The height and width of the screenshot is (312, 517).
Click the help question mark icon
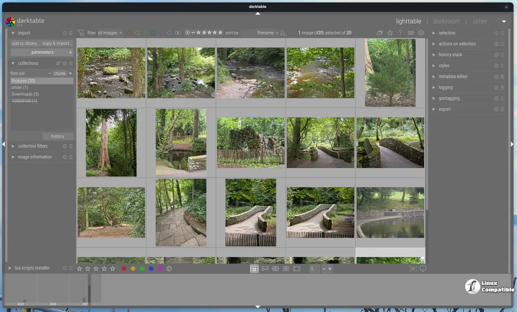(400, 33)
